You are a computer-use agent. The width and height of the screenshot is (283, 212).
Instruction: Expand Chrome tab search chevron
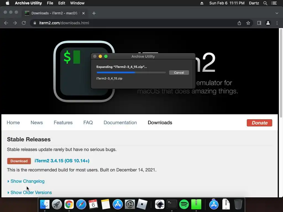[x=277, y=13]
